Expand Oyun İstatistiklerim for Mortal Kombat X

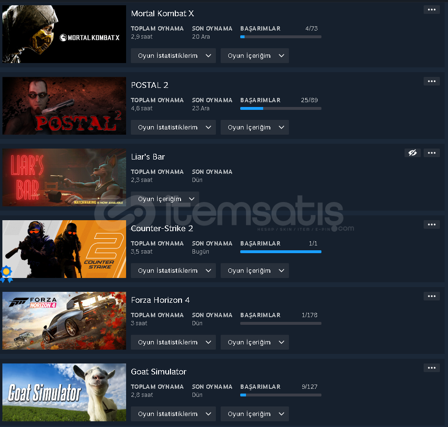coord(173,56)
